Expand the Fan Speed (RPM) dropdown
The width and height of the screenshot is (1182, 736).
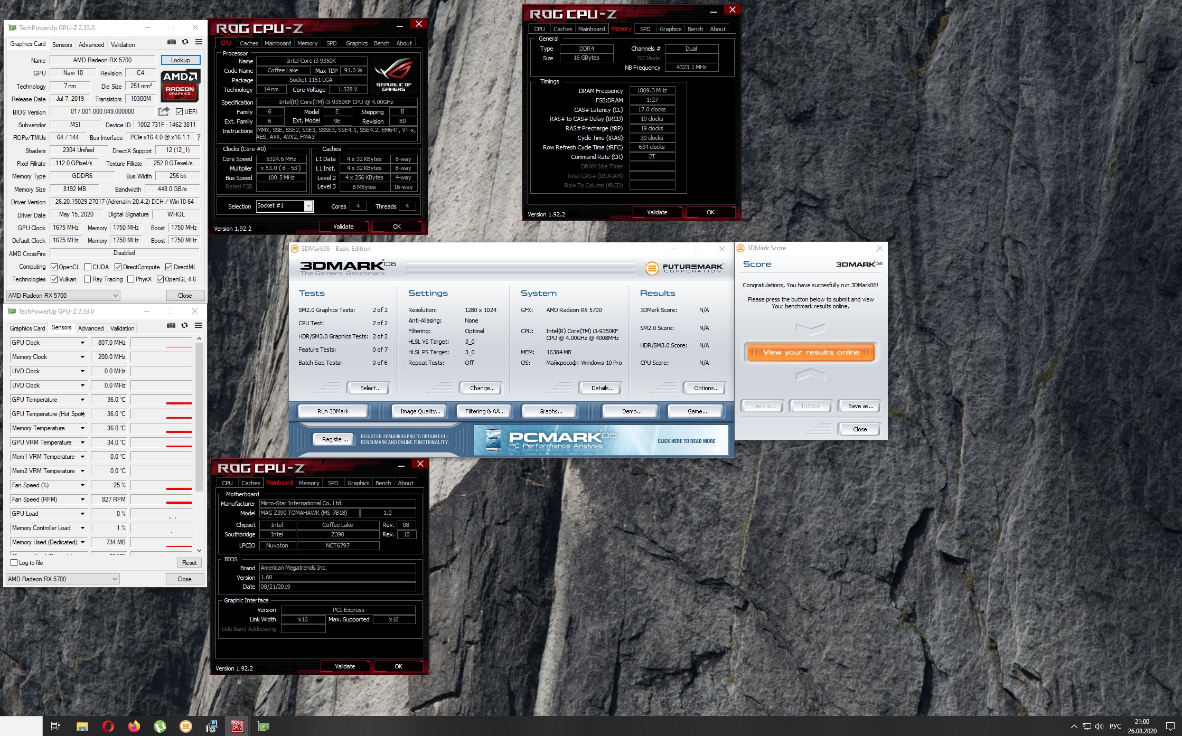82,499
